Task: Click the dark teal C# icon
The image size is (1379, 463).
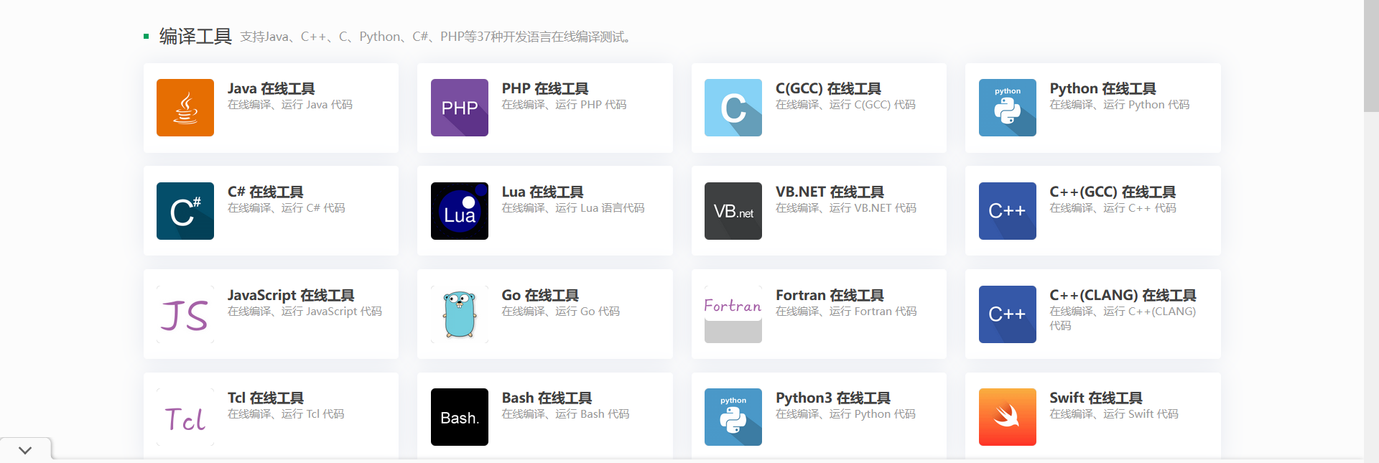Action: pos(185,211)
